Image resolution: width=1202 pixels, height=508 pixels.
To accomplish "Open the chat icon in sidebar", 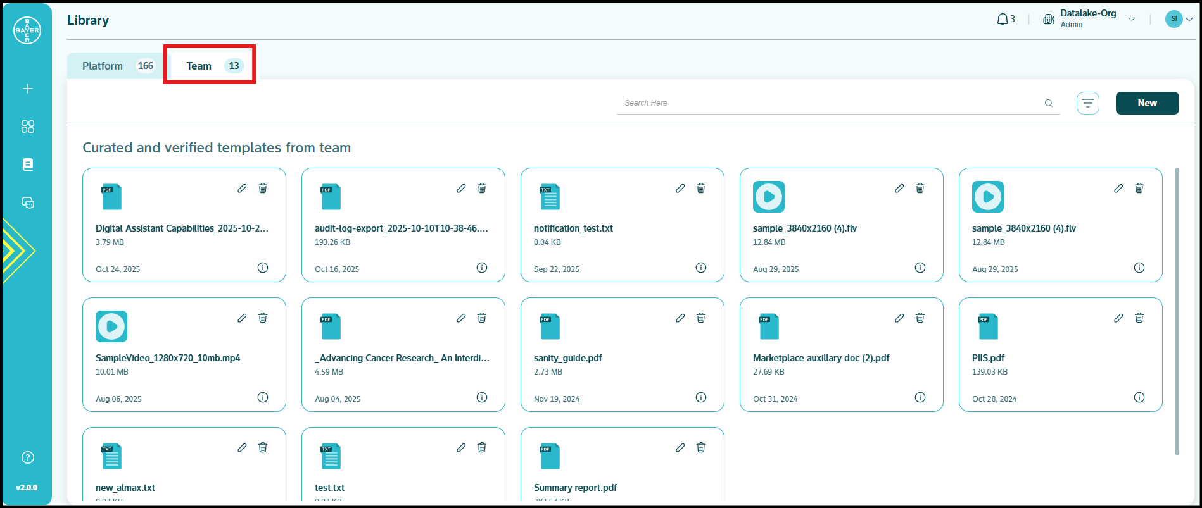I will 27,202.
